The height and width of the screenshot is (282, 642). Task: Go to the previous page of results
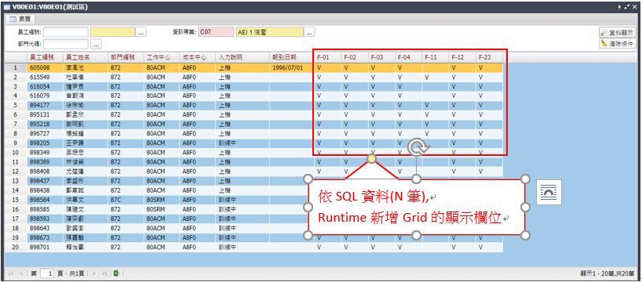(x=20, y=273)
